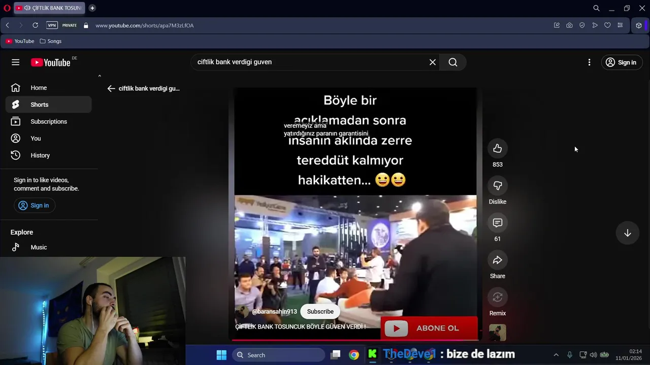Screen dimensions: 650x365
Task: Add page to bookmarks heart icon
Action: point(607,25)
